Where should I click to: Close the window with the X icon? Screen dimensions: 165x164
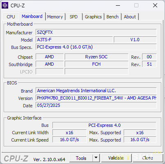(x=155, y=5)
